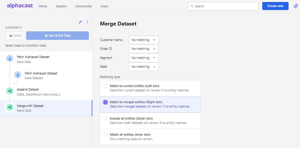This screenshot has width=300, height=148.
Task: Select Include all entities (Outer Join)
Action: click(x=150, y=120)
